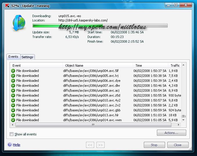Click the green update progress bar

click(x=100, y=26)
